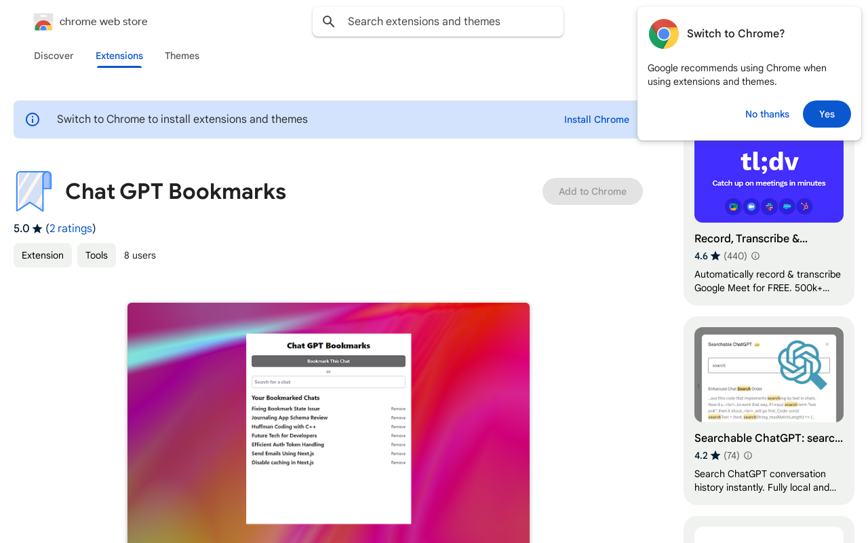
Task: Click the Chat GPT Bookmarks extension icon
Action: click(x=33, y=191)
